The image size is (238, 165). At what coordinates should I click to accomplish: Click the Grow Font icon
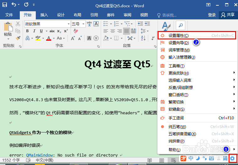[x=73, y=38]
